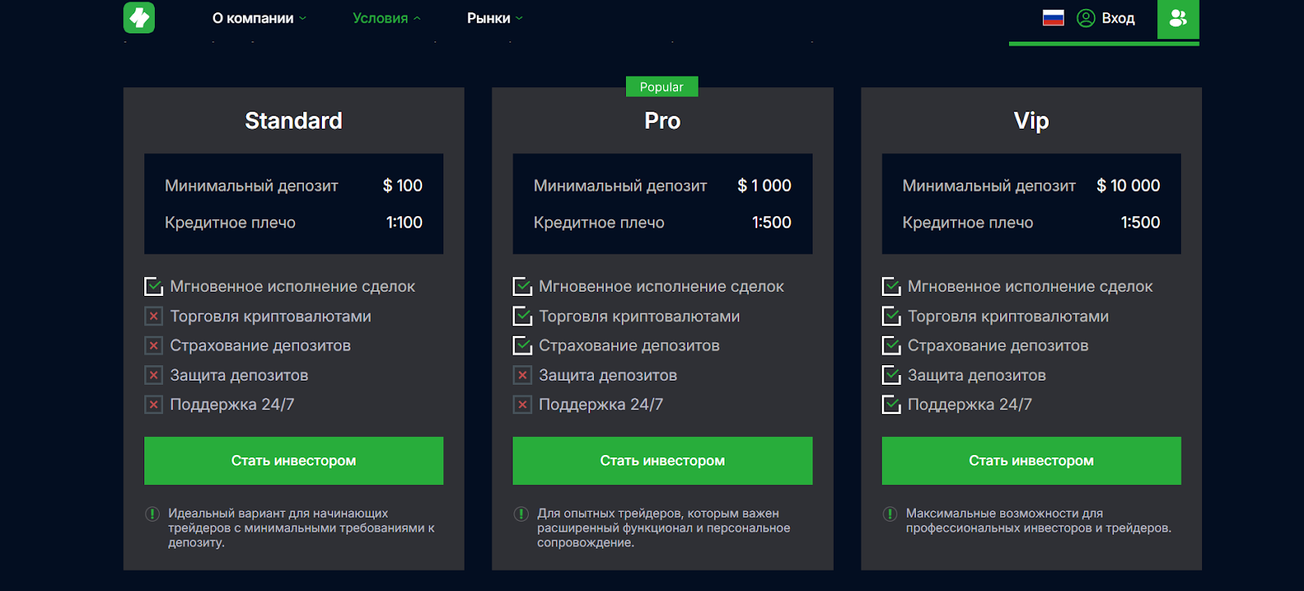Expand the О компании dropdown menu
The height and width of the screenshot is (591, 1304).
[259, 18]
